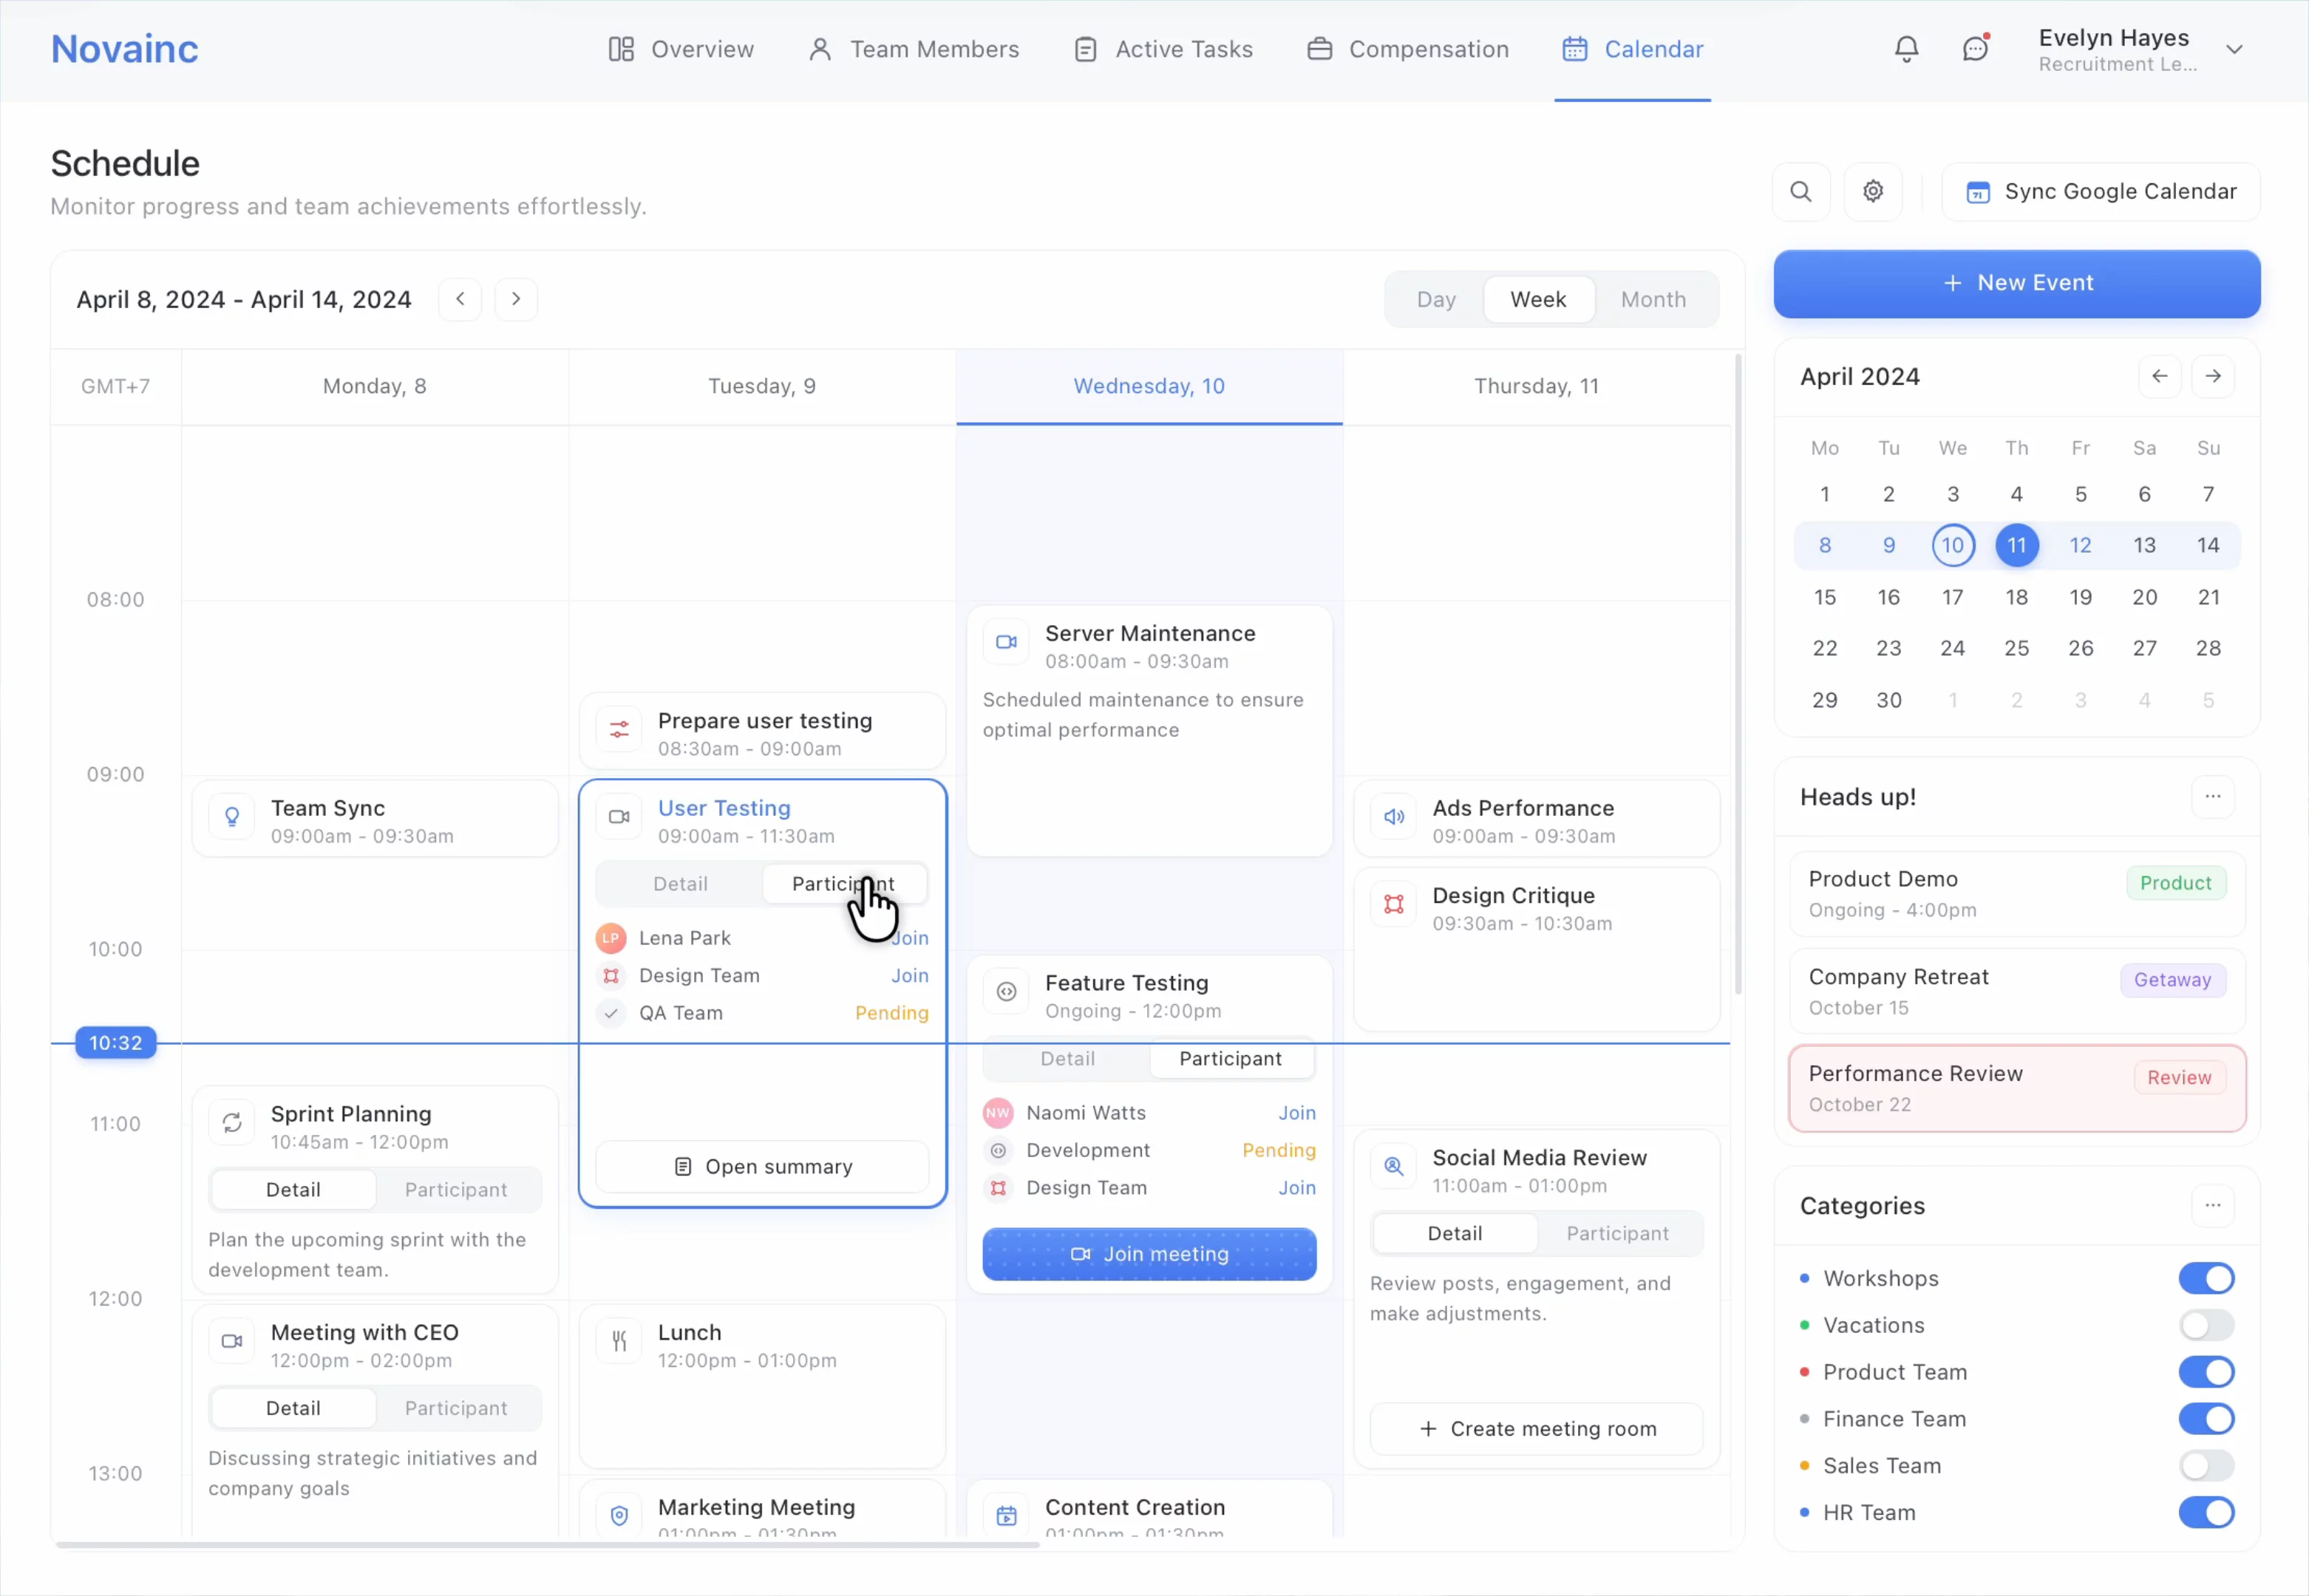Click the vertical scrollbar of the schedule
2309x1596 pixels.
1738,674
